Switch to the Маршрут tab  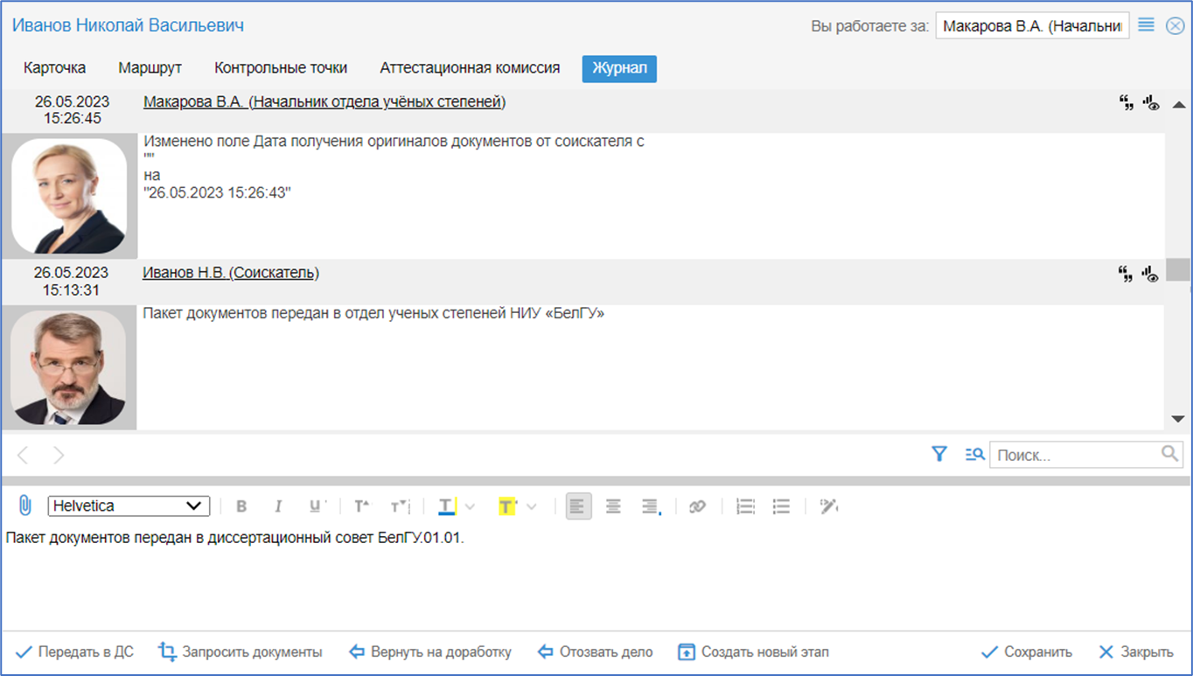click(150, 67)
